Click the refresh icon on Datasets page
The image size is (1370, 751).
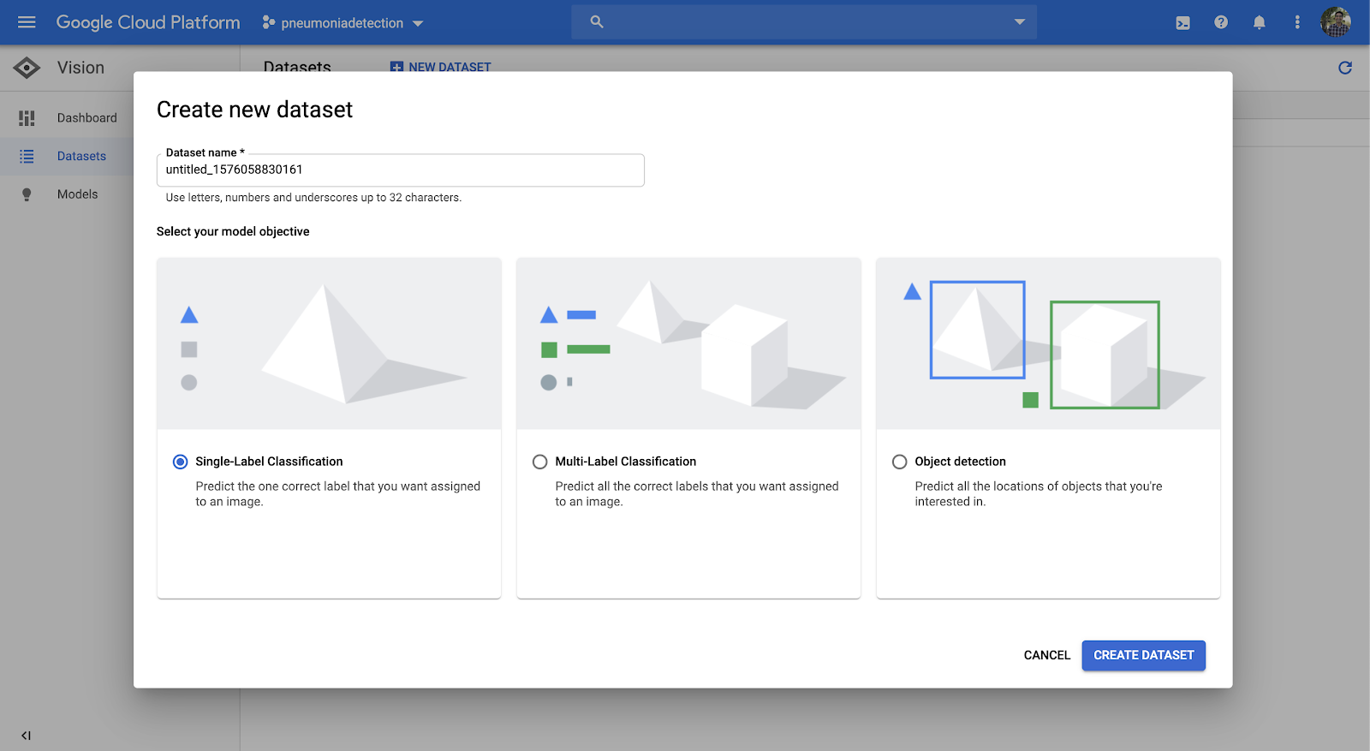coord(1345,68)
